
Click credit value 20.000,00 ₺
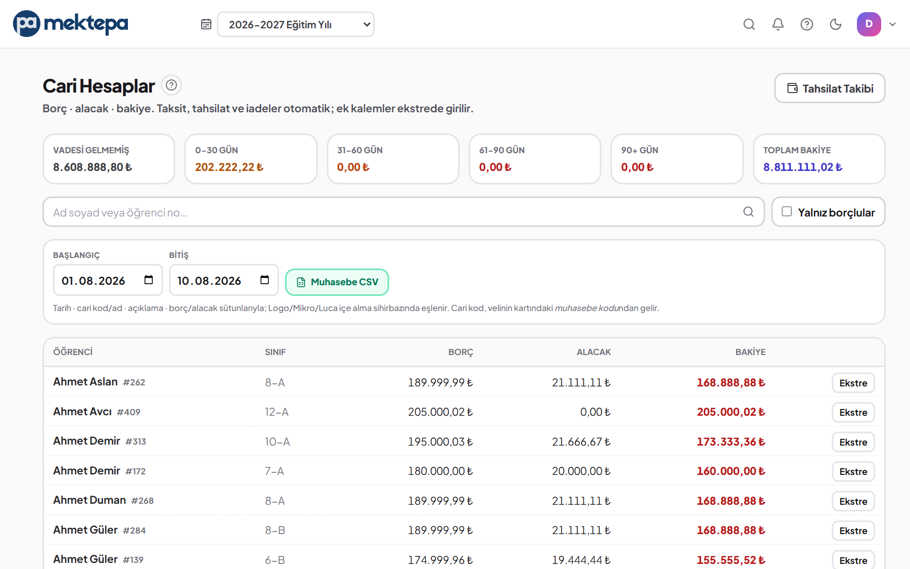click(x=581, y=471)
